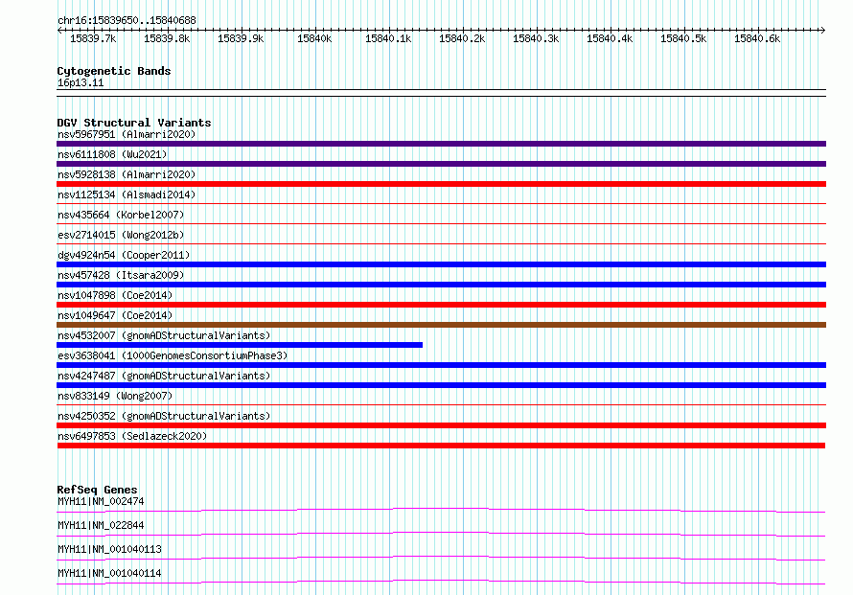Image resolution: width=853 pixels, height=595 pixels.
Task: Select gene label MYH11|NM_001040114
Action: [x=109, y=573]
